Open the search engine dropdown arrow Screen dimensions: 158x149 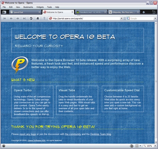point(155,18)
